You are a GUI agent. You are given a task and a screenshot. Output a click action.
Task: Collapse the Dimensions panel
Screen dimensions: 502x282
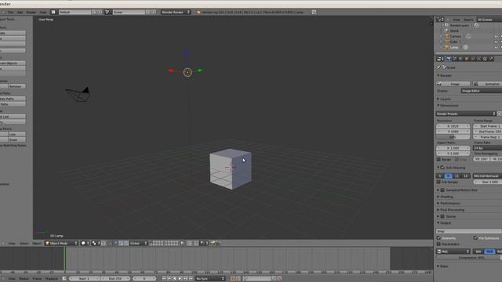coord(448,106)
